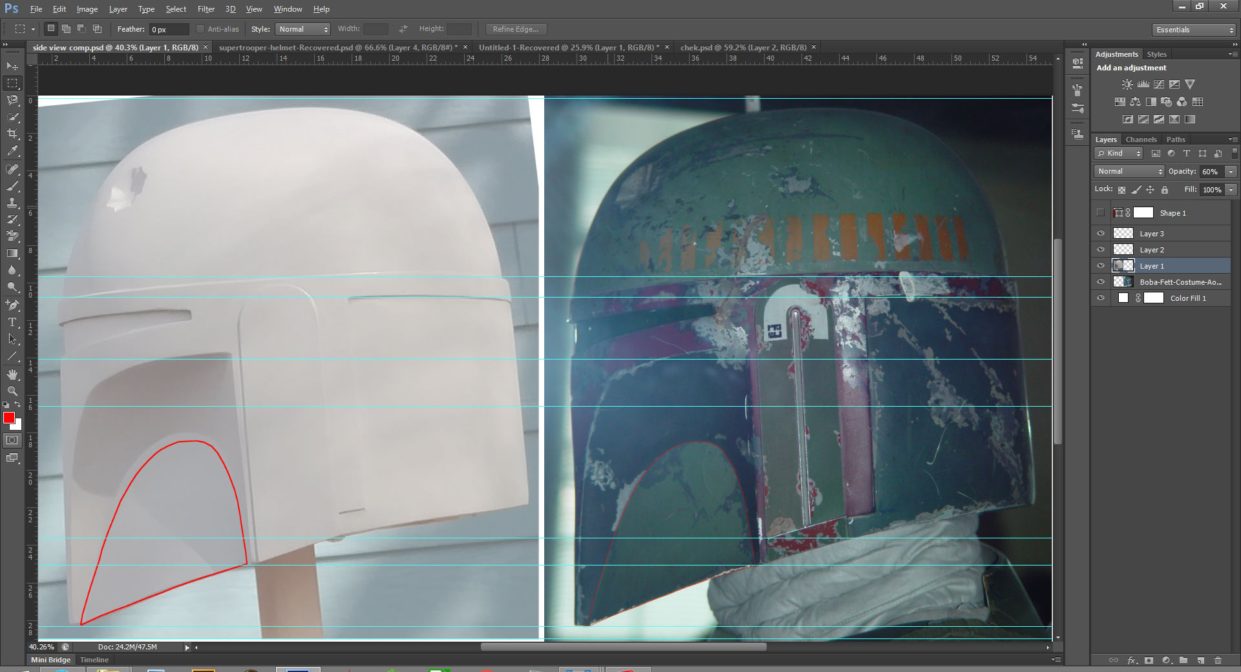
Task: Select the Spot Healing Brush tool
Action: coord(12,169)
